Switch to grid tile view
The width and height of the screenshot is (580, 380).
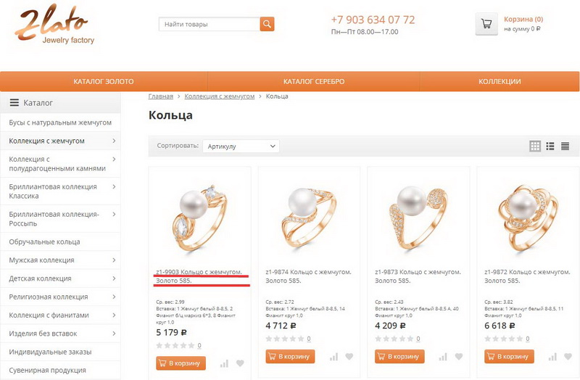pos(535,146)
